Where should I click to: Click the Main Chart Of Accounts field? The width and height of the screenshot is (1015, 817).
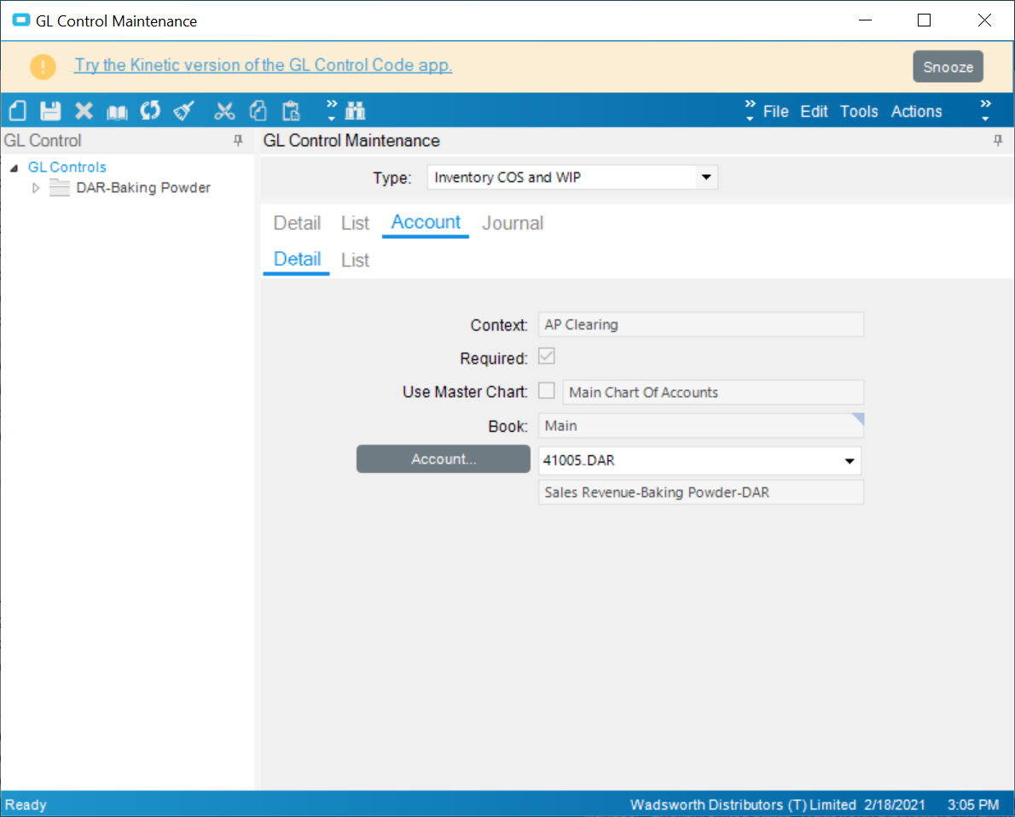[713, 393]
